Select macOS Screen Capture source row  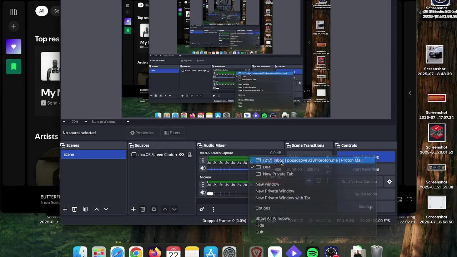(161, 155)
